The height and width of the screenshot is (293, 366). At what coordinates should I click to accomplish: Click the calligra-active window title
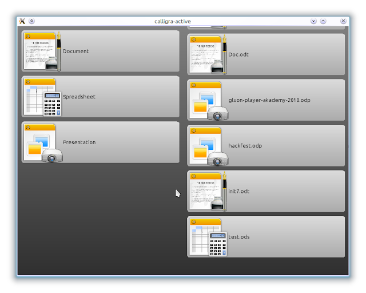pyautogui.click(x=173, y=21)
